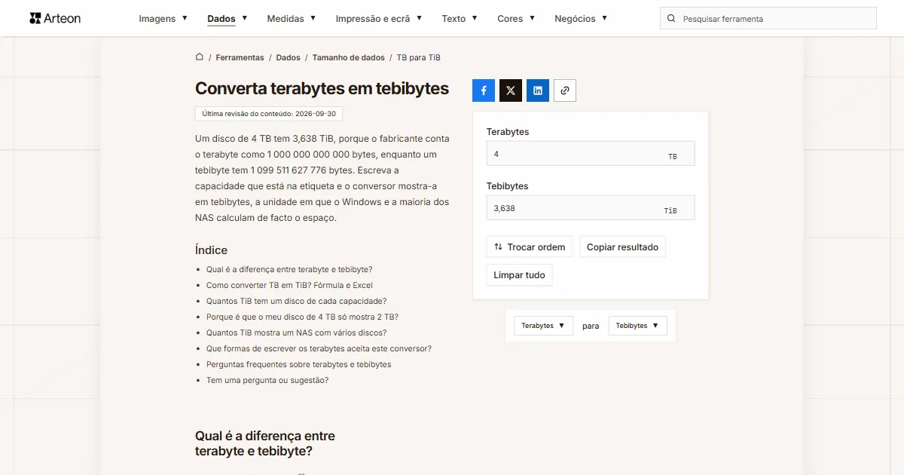Jump to 'Porque é que o meu disco de 4 TB só mostra 2 TB?'
Viewport: 904px width, 475px height.
(x=302, y=317)
